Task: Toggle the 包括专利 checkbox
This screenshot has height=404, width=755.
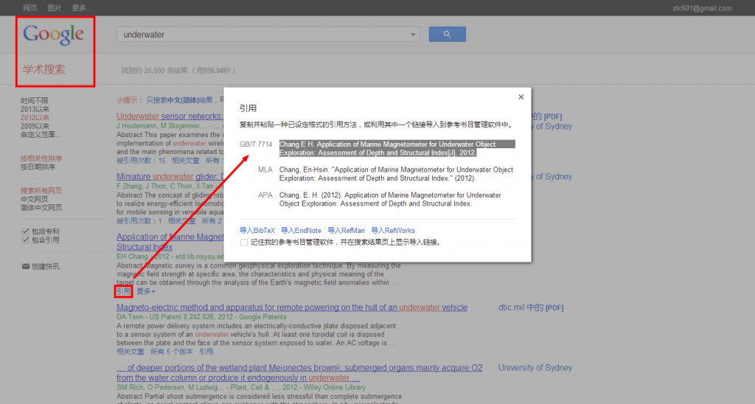Action: pyautogui.click(x=26, y=231)
